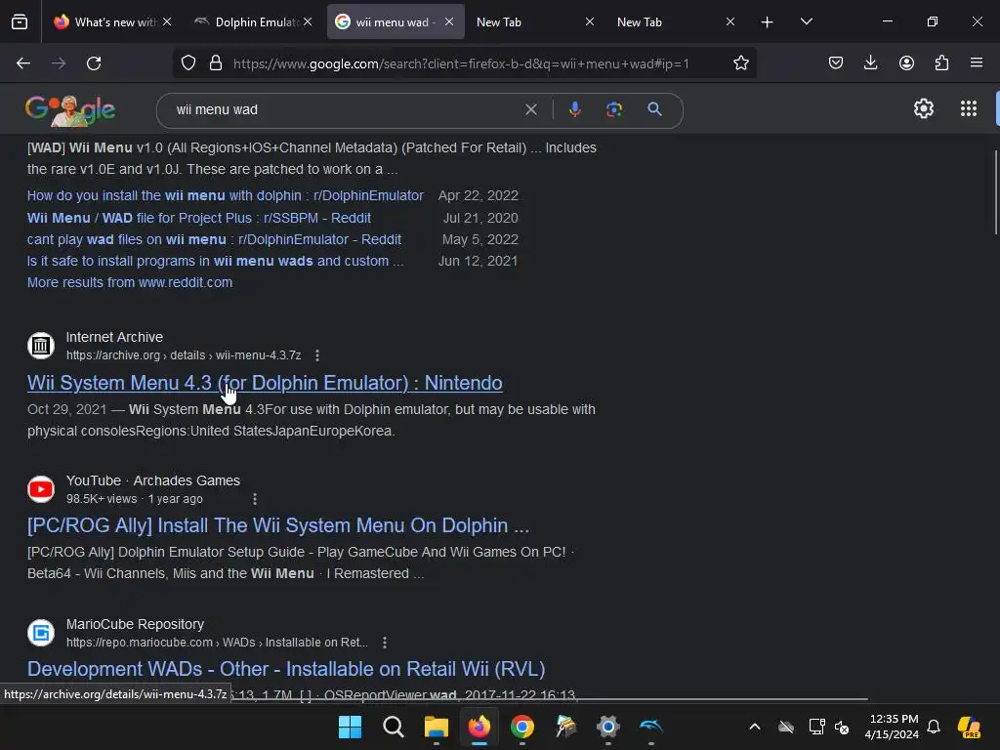Open Wii System Menu 4.3 archive link
The height and width of the screenshot is (750, 1000).
click(x=265, y=383)
